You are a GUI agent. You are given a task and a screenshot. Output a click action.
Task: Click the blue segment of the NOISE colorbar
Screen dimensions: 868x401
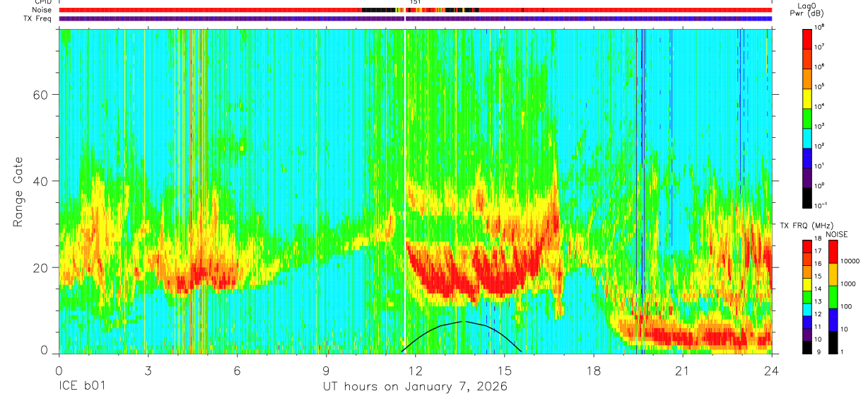[834, 320]
